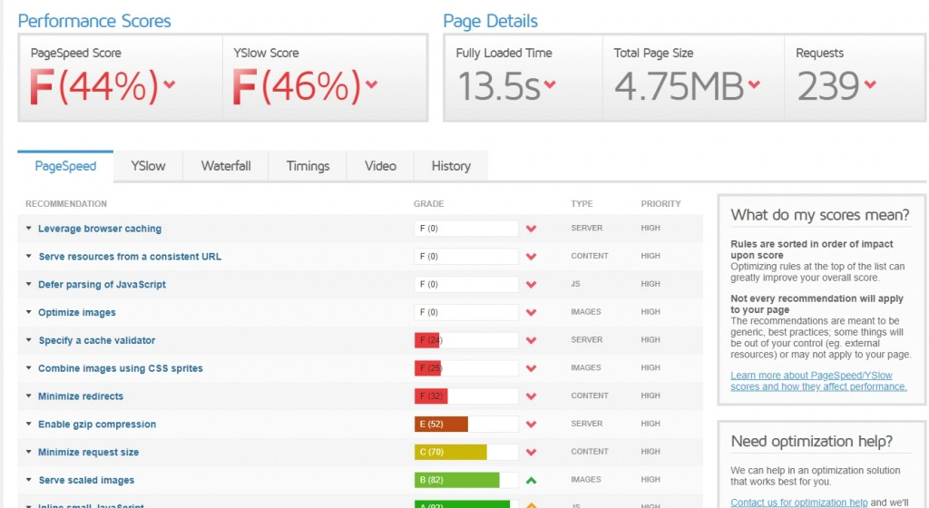Open the Serve scaled images link
Screen dimensions: 929x508
click(86, 480)
